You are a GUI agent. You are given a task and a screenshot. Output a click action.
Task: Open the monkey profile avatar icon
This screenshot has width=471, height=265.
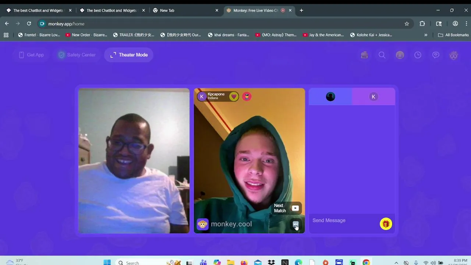pyautogui.click(x=454, y=55)
